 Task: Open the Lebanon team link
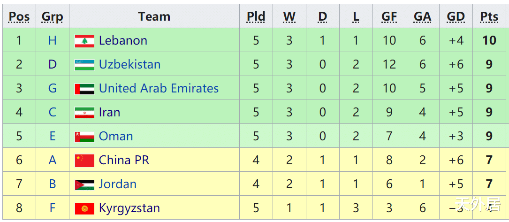point(123,41)
